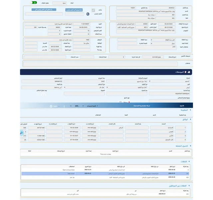Click the purchase value field showing 84000
213x200 pixels.
(x=54, y=27)
